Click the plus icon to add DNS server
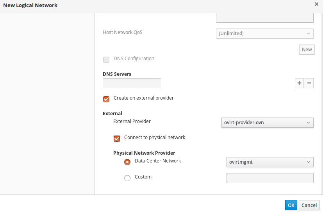This screenshot has width=323, height=216. 299,83
